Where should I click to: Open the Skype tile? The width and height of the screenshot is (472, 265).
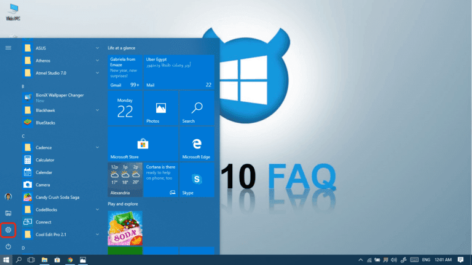[197, 180]
